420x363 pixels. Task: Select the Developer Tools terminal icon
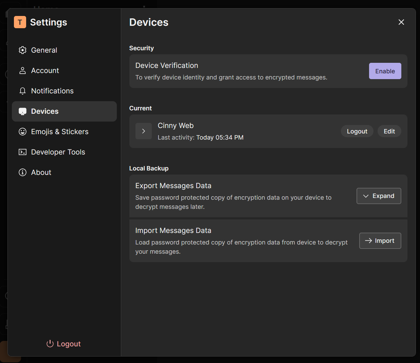[x=22, y=152]
